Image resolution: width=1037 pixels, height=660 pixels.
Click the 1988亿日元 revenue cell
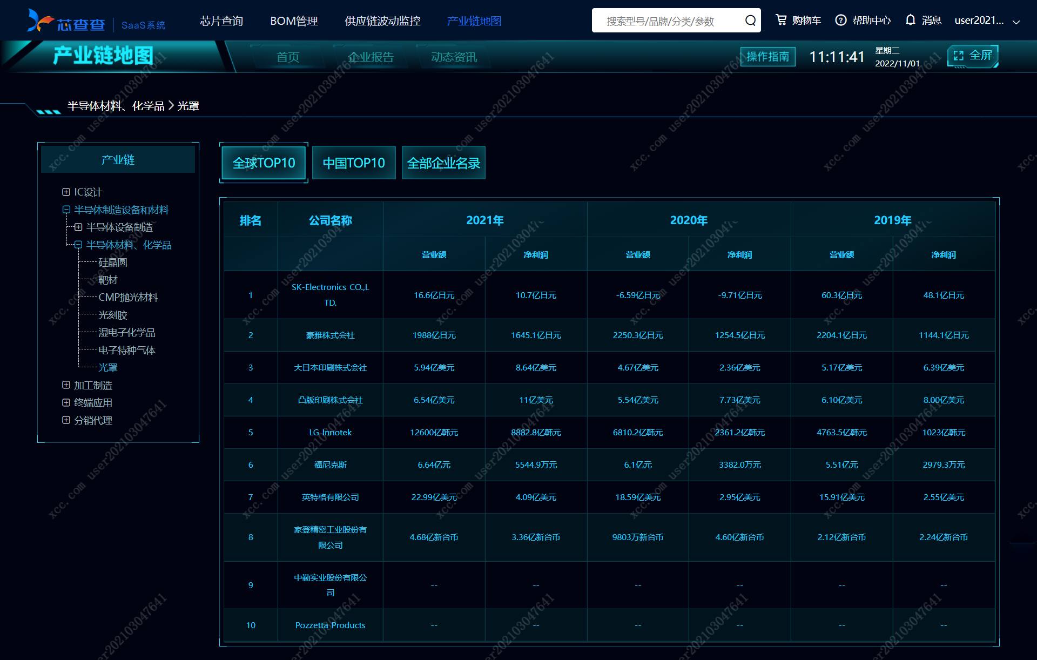point(434,335)
